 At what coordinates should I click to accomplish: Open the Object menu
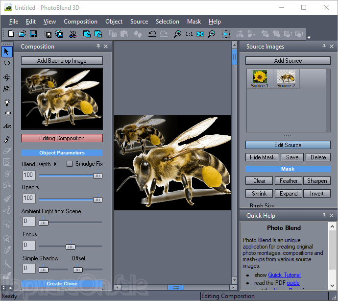tap(114, 22)
